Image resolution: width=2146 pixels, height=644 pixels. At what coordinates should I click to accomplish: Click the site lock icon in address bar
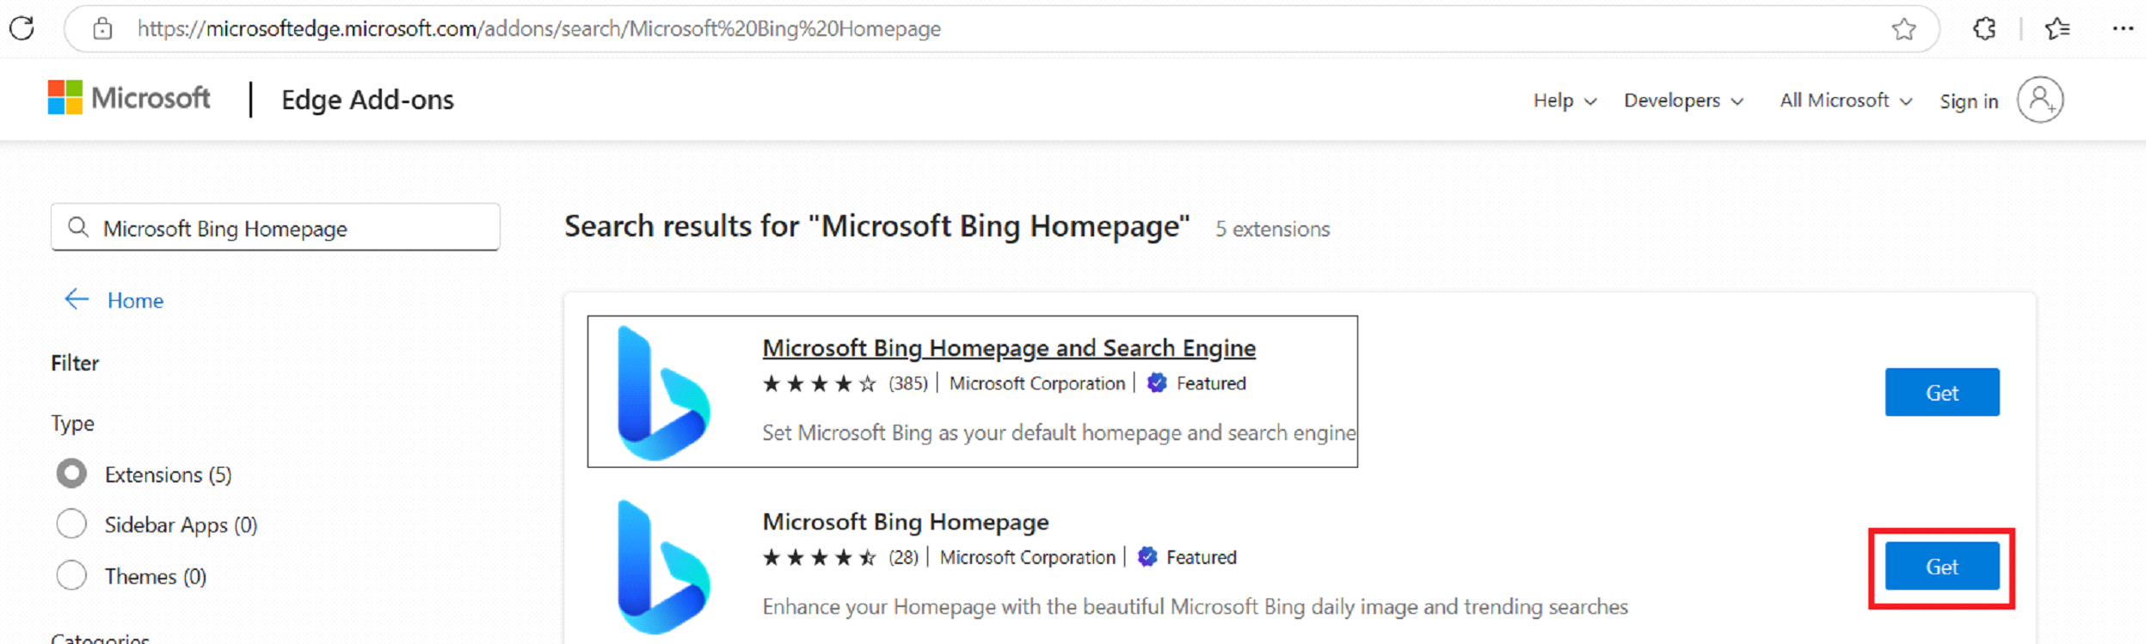tap(102, 28)
